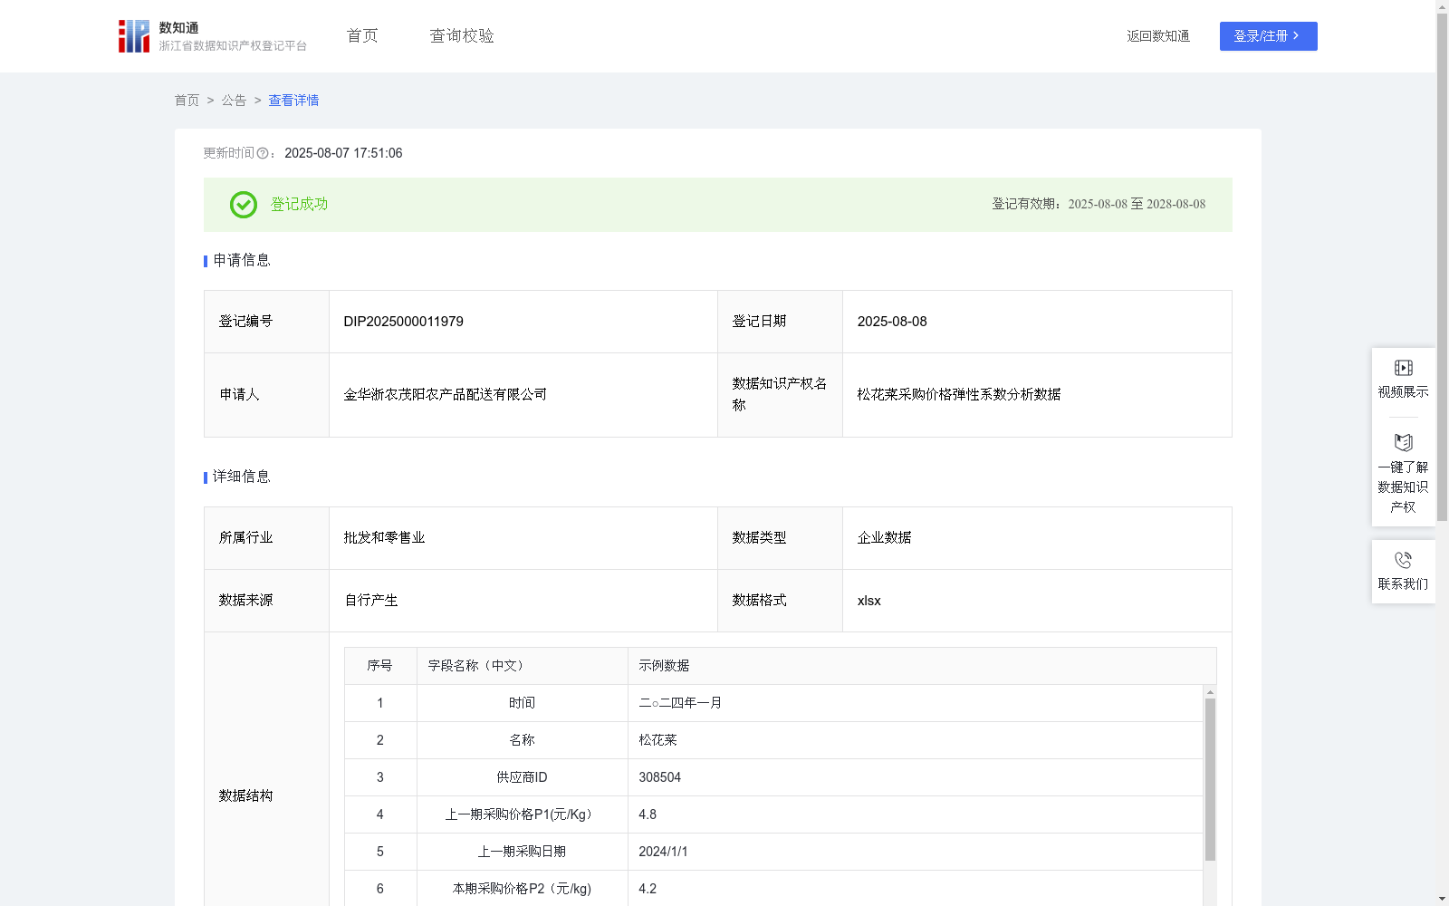The image size is (1449, 906).
Task: Click 首页 in the breadcrumb
Action: pyautogui.click(x=187, y=101)
